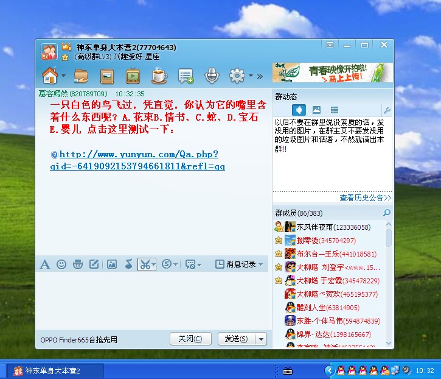Select member 雕刻人生(63814905)
Screen dimensions: 441x379
329,308
